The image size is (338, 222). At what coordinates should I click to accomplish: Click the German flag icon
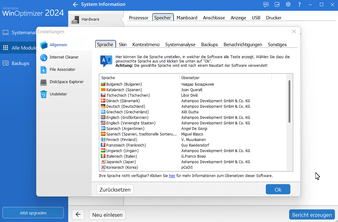(x=103, y=107)
